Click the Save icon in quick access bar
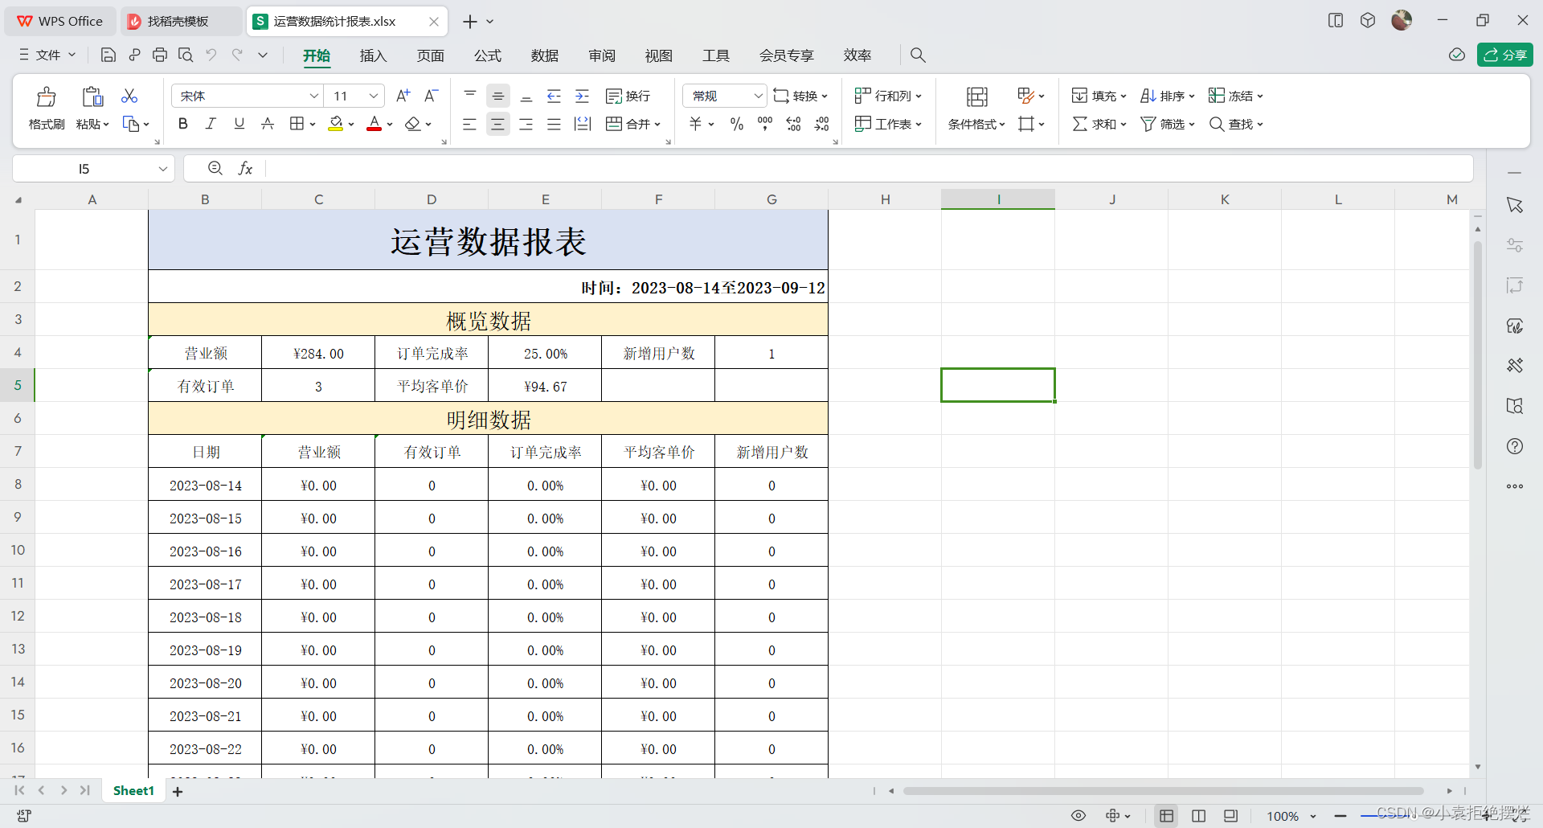The height and width of the screenshot is (828, 1543). click(108, 55)
